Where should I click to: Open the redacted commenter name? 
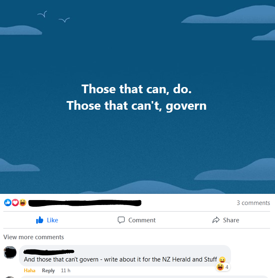coord(49,252)
